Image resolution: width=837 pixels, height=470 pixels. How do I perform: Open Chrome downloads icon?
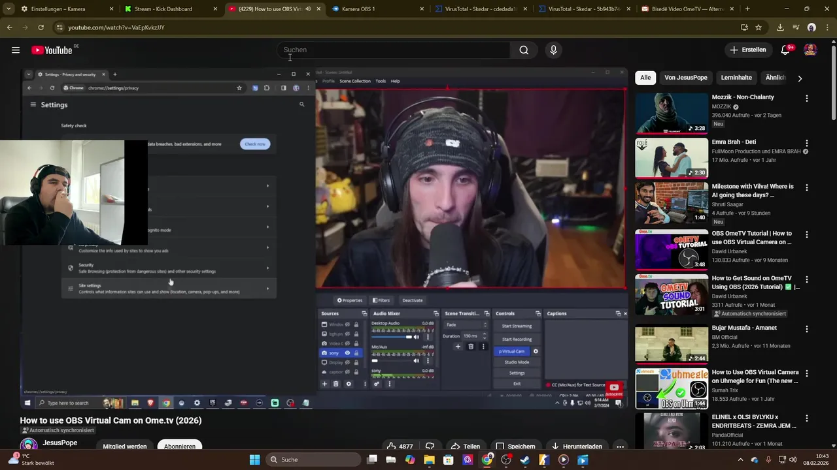coord(780,27)
